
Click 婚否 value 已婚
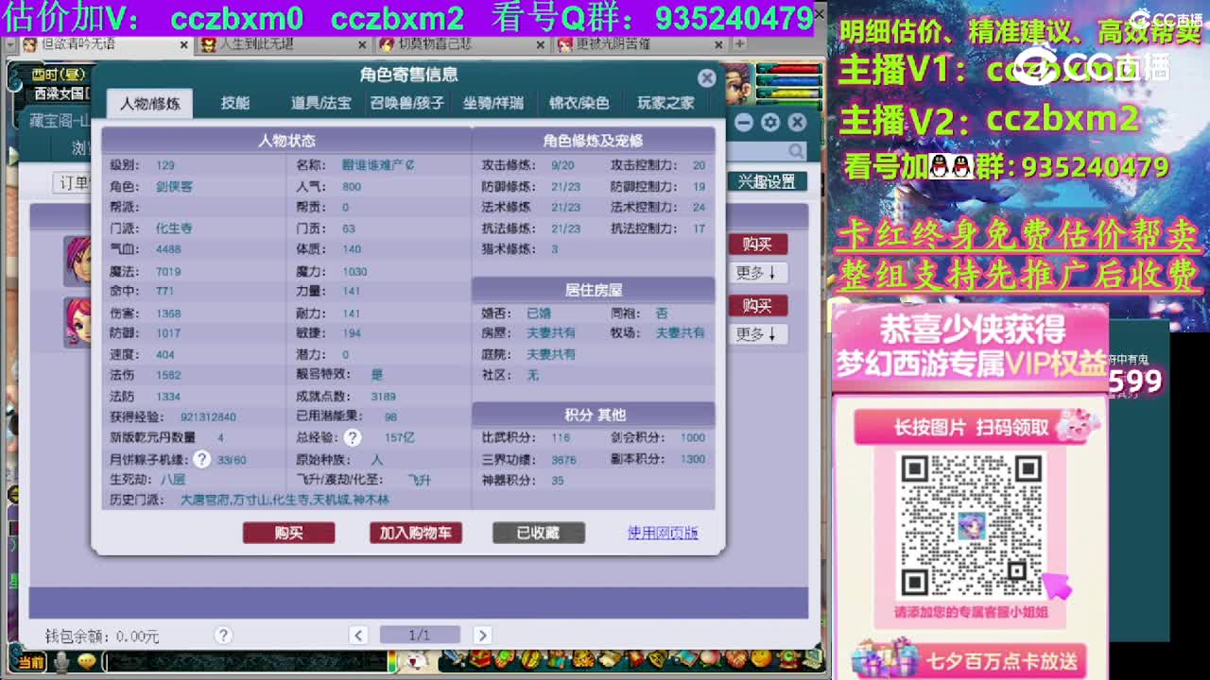coord(539,313)
